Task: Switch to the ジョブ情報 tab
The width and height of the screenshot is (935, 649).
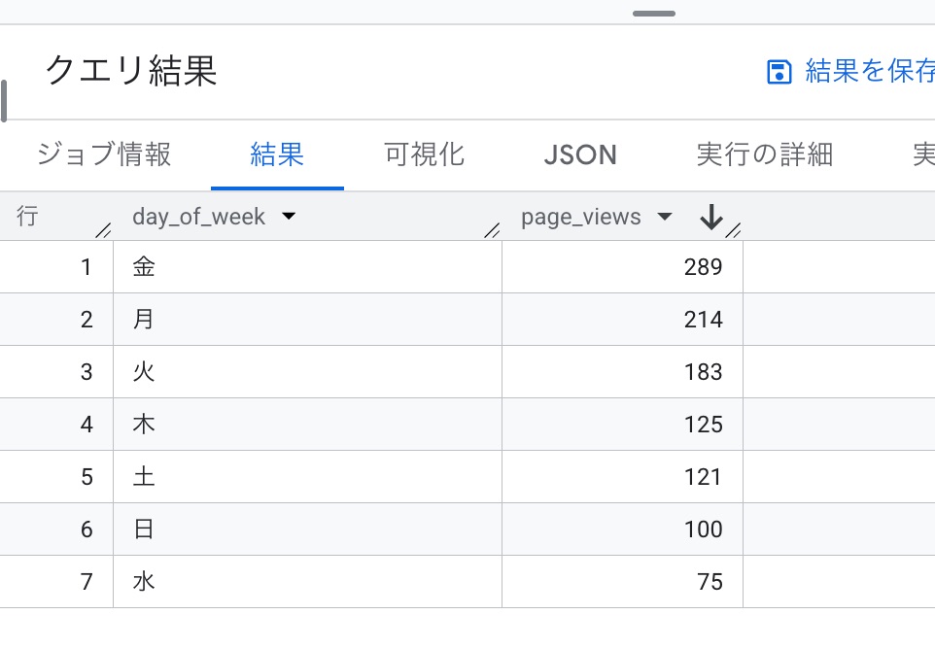Action: pos(104,154)
